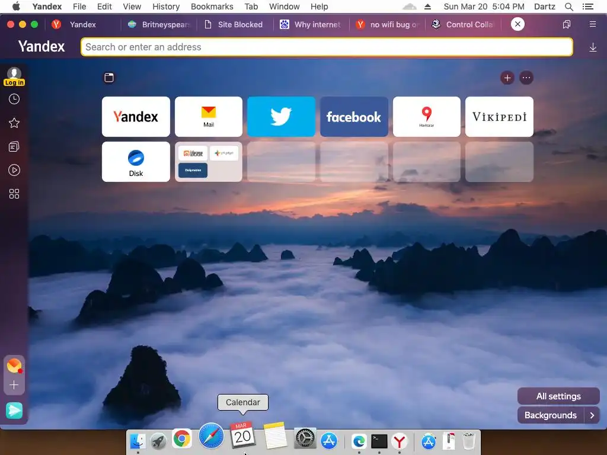Open the messenger icon at sidebar bottom

(14, 411)
